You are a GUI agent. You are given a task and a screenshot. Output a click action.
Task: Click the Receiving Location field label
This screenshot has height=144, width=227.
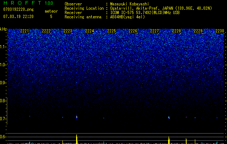[x=84, y=8]
